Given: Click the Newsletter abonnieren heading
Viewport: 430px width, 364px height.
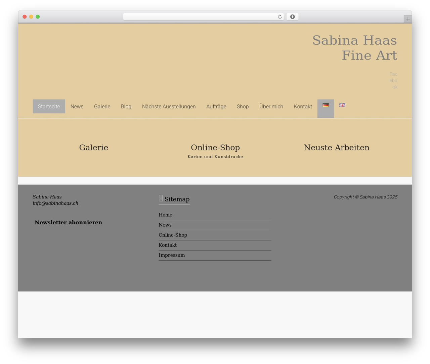Looking at the screenshot, I should click(68, 222).
